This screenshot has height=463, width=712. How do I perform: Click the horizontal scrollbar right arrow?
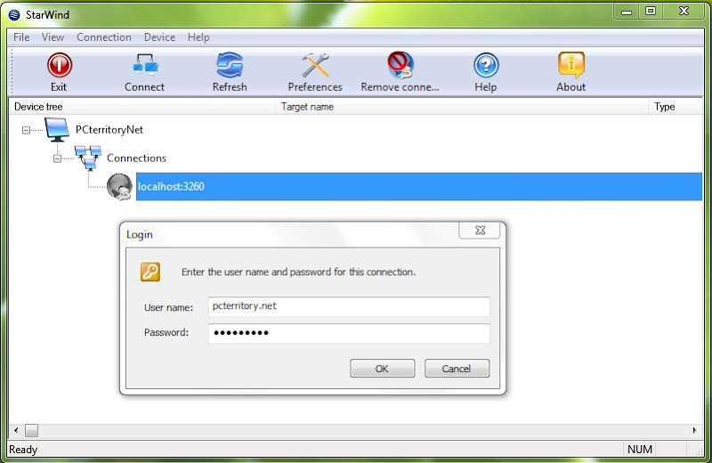(695, 430)
